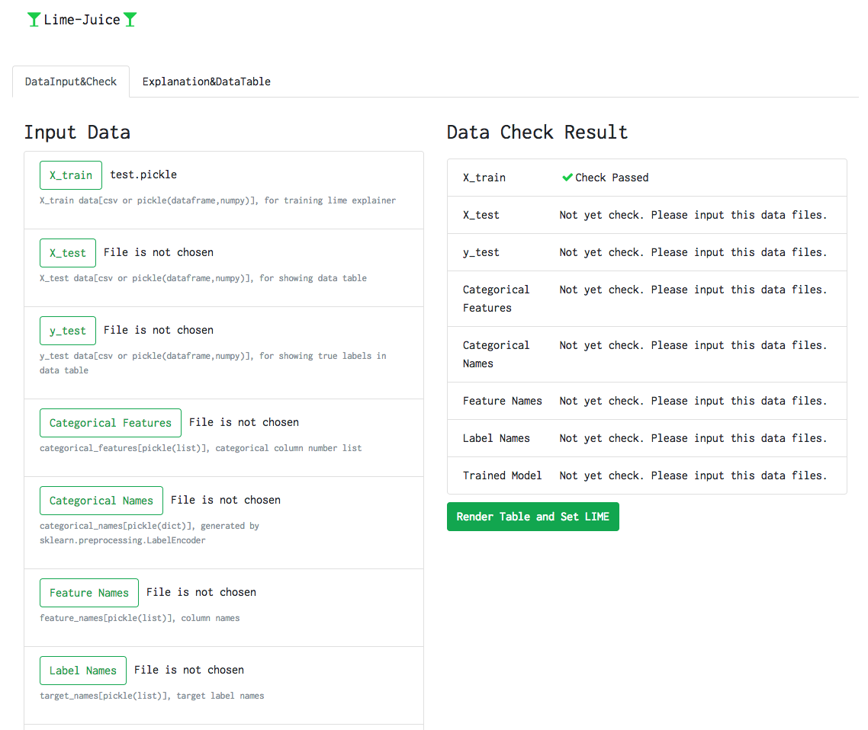Click 'Not yet check' message in X_test row
The height and width of the screenshot is (730, 868).
(693, 215)
